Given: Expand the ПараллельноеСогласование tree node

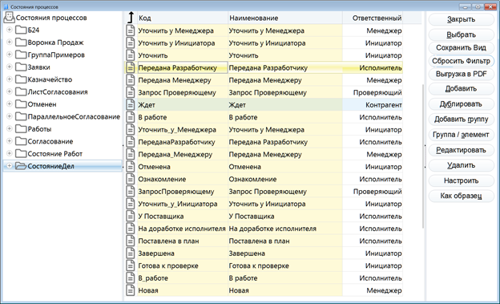Looking at the screenshot, I should [x=10, y=116].
